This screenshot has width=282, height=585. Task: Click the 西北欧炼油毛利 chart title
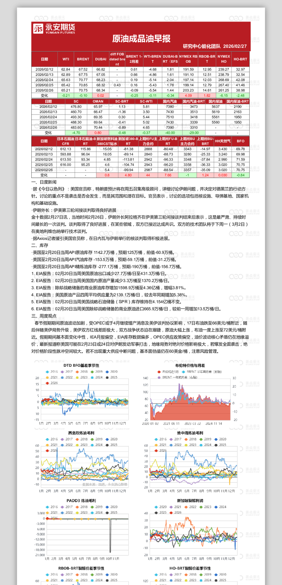coord(81,433)
